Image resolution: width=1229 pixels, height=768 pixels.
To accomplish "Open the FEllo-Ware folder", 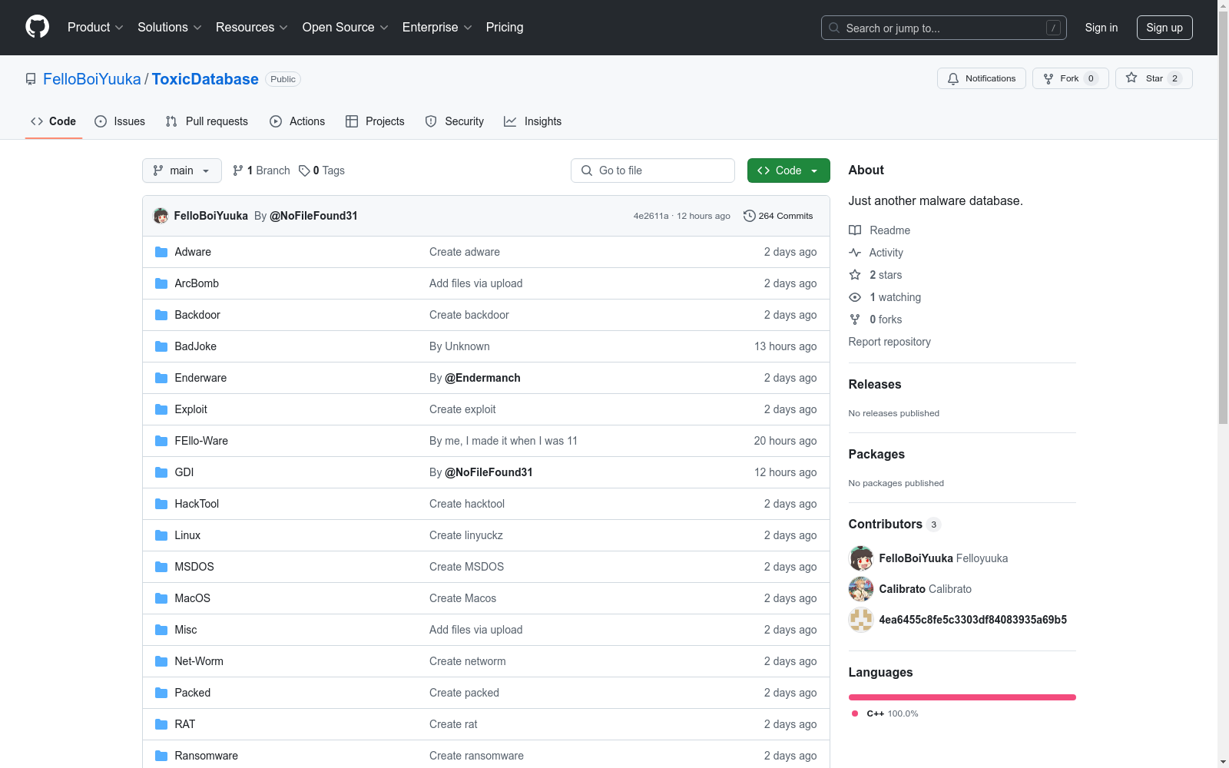I will click(x=201, y=441).
